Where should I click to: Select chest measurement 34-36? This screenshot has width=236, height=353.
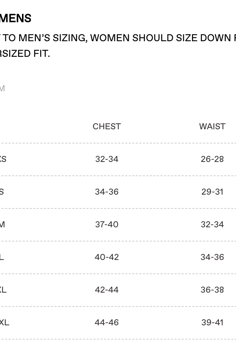tap(106, 192)
